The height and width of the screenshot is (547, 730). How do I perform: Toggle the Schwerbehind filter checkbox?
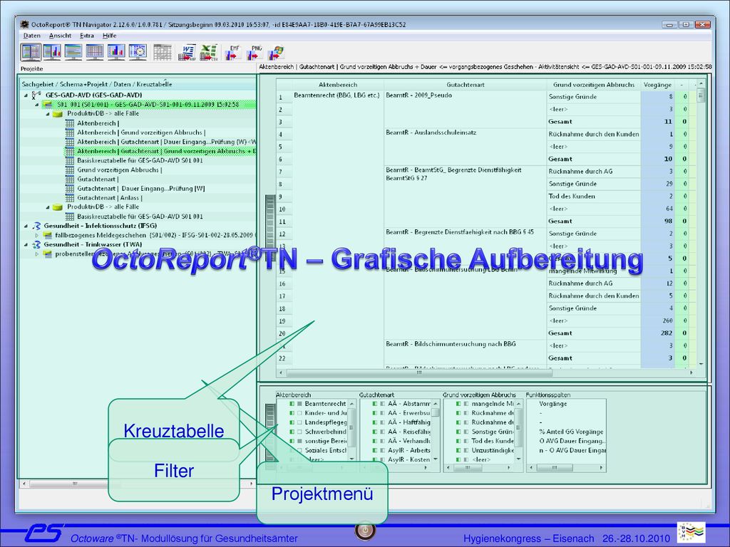(300, 432)
